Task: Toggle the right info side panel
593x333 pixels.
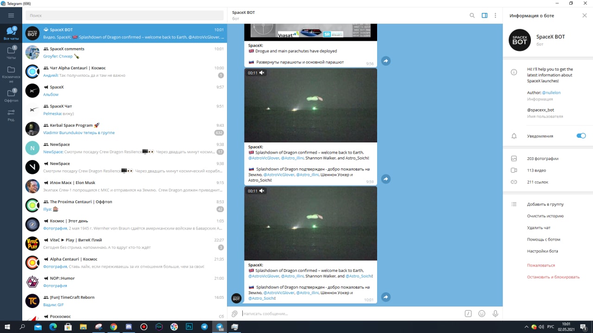Action: pos(485,15)
